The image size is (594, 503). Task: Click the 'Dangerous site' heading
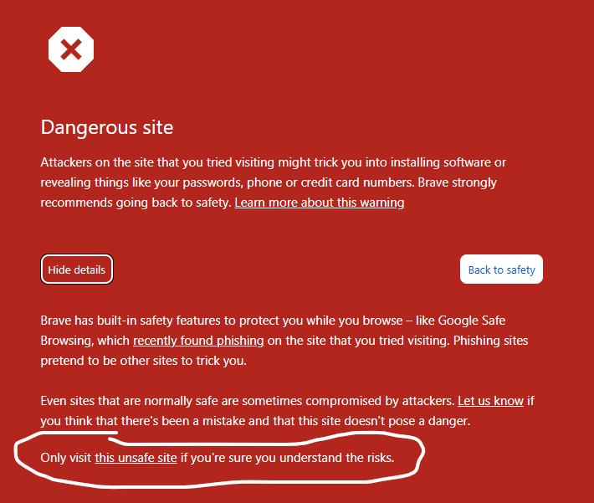(x=107, y=127)
